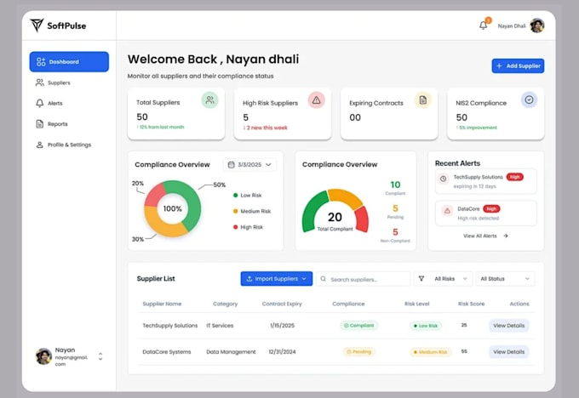The width and height of the screenshot is (579, 398).
Task: Open Profile & Settings in the sidebar
Action: [69, 145]
